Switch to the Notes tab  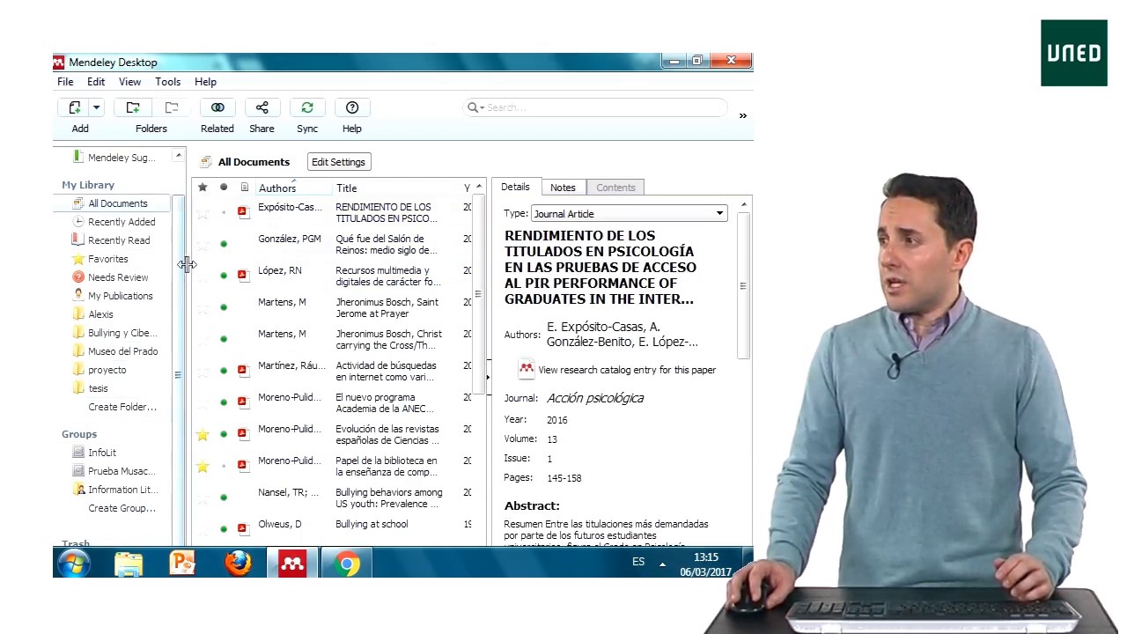tap(563, 188)
